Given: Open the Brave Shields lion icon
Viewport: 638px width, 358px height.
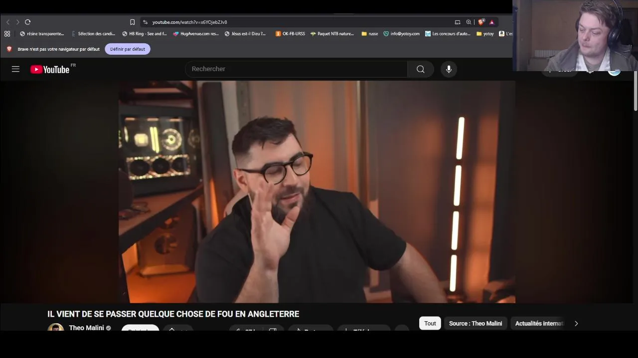Looking at the screenshot, I should point(481,22).
